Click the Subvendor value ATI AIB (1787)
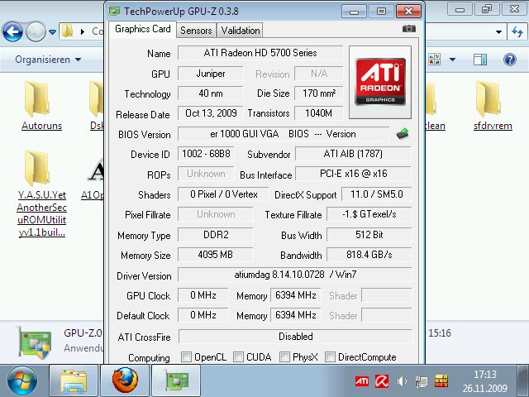Screen dimensions: 529x397 pyautogui.click(x=353, y=154)
